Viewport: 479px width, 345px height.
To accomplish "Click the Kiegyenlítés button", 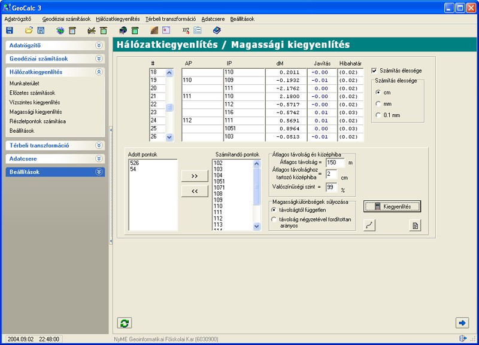I will coord(392,206).
